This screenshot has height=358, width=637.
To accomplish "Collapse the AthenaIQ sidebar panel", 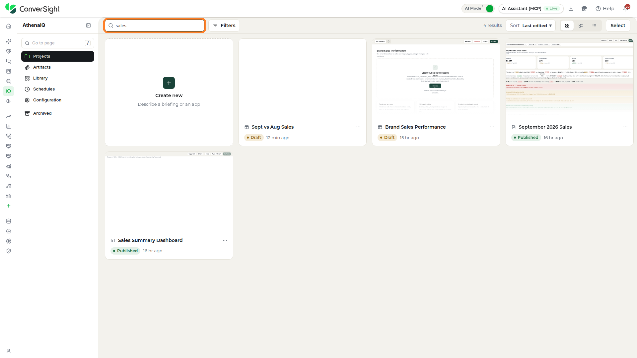I will (x=89, y=26).
